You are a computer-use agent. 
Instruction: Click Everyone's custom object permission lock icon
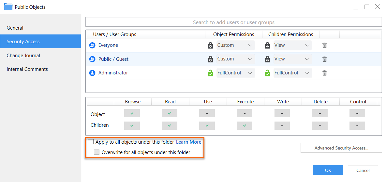(x=210, y=45)
